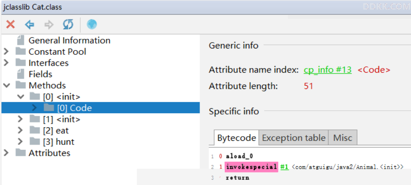Image resolution: width=411 pixels, height=185 pixels.
Task: Click the gray forward arrow icon
Action: [x=49, y=25]
